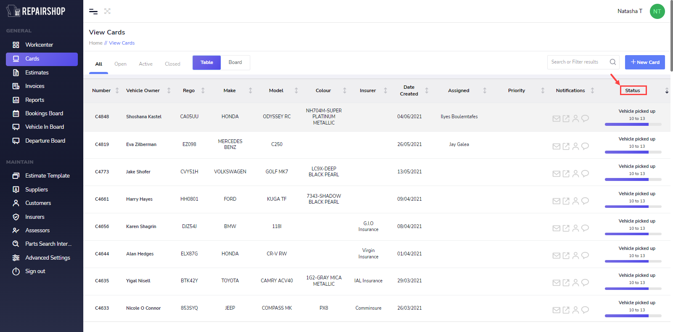Click sort arrow beside Status column
The image size is (673, 332).
[x=667, y=91]
